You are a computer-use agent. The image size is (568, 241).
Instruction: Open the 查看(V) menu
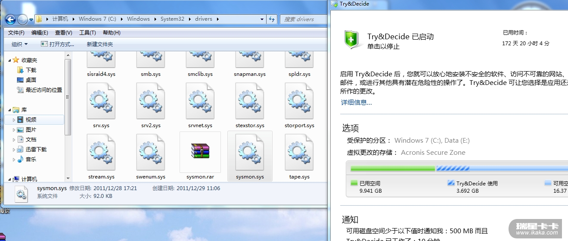pos(63,33)
